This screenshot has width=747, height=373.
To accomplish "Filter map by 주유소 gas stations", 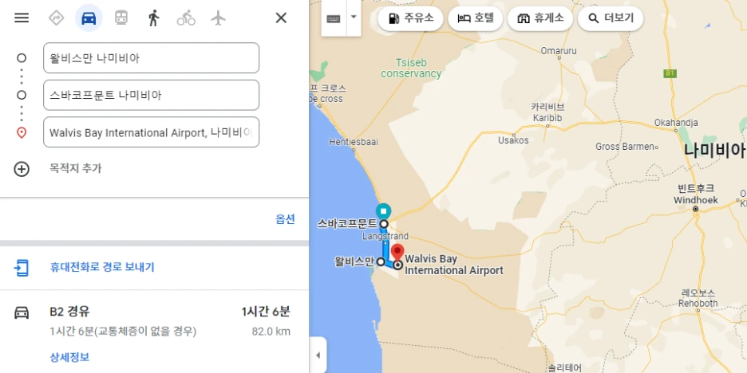I will click(x=411, y=18).
